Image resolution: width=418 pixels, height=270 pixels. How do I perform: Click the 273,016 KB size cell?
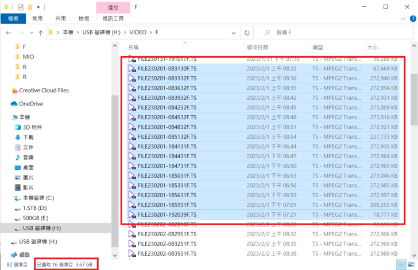384,118
